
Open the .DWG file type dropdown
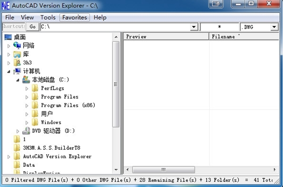pyautogui.click(x=274, y=27)
